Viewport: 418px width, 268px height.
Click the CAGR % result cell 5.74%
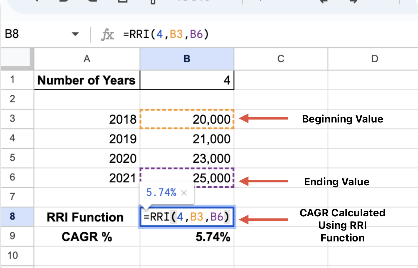187,237
